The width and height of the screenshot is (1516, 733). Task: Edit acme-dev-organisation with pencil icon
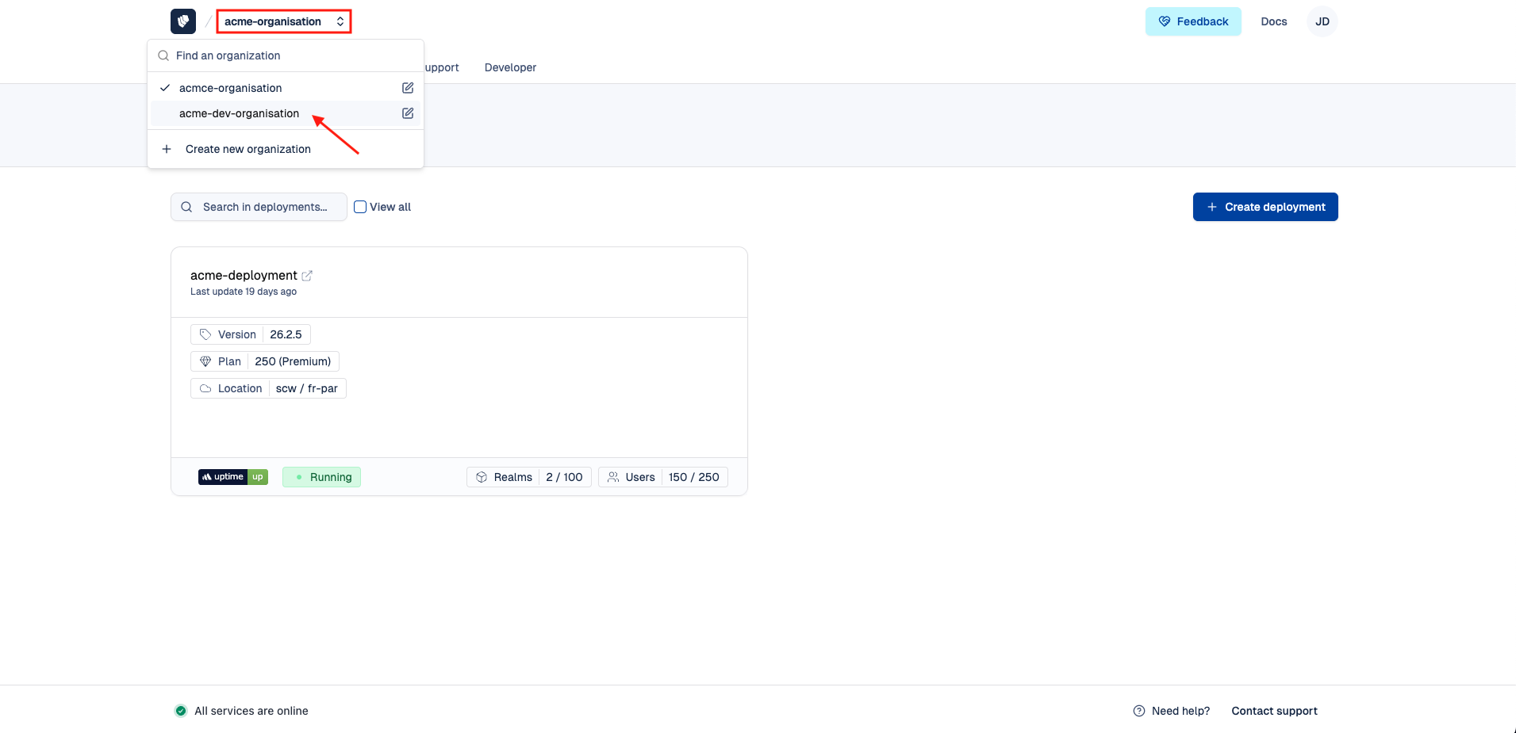[408, 113]
